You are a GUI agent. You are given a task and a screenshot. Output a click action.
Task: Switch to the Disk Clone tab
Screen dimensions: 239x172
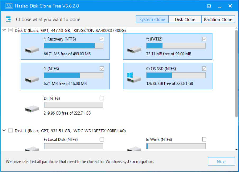pyautogui.click(x=185, y=19)
